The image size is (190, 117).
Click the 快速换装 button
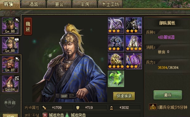point(124,96)
